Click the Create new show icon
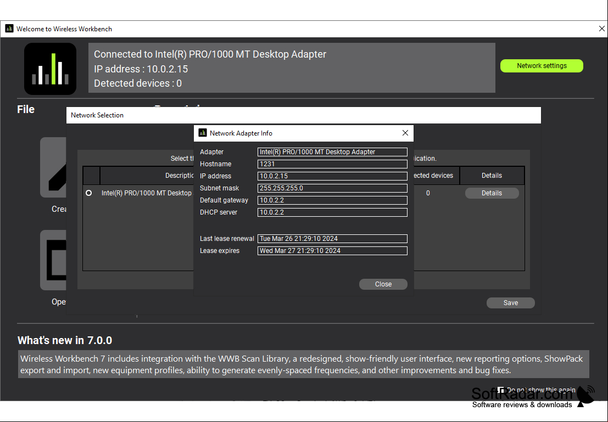 53,167
